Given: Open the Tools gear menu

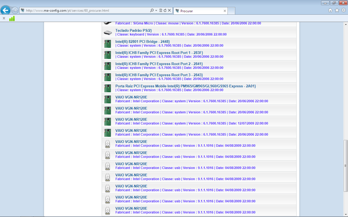Looking at the screenshot, I should pyautogui.click(x=344, y=10).
